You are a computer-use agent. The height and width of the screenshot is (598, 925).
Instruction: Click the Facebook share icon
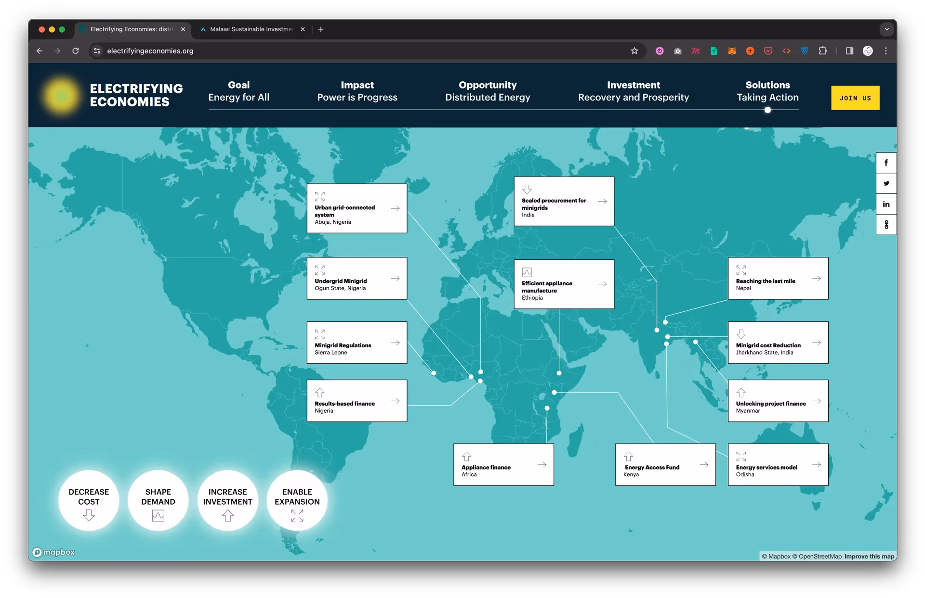tap(885, 163)
